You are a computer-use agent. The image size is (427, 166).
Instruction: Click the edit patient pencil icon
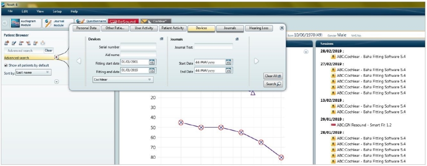tap(14, 43)
